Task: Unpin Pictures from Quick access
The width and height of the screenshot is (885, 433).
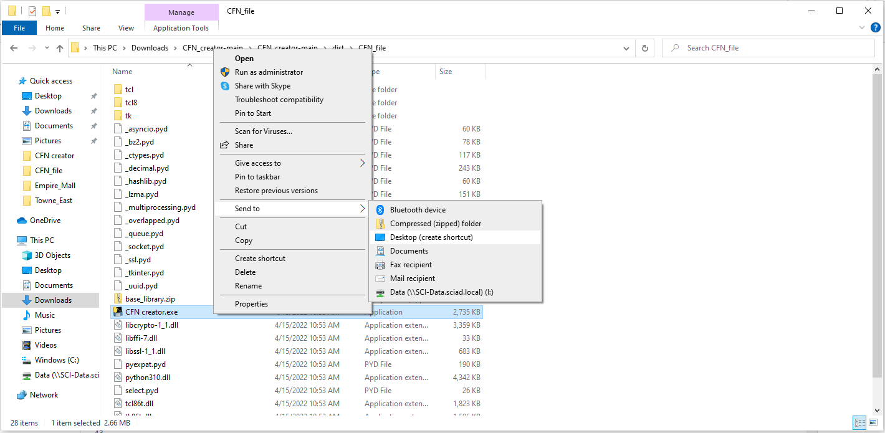Action: tap(94, 140)
